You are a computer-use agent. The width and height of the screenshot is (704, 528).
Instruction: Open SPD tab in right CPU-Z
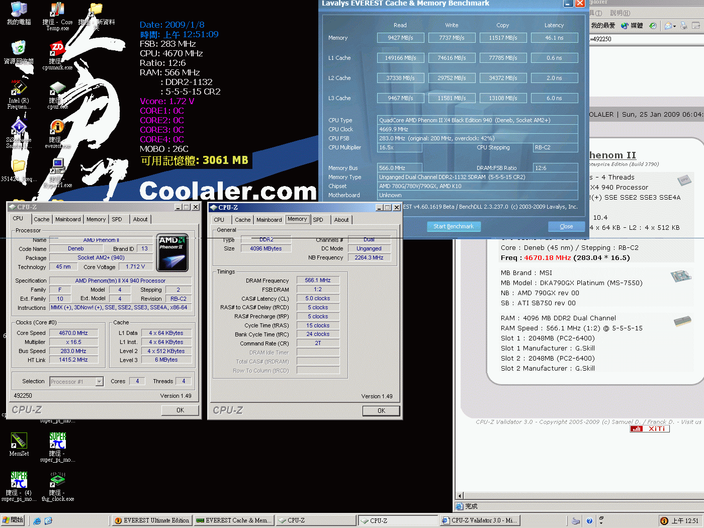point(318,220)
